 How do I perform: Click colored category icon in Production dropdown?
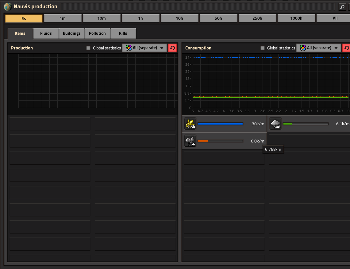129,48
